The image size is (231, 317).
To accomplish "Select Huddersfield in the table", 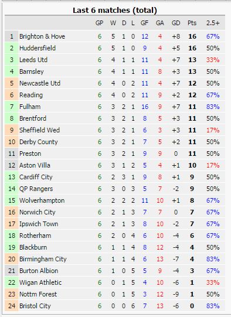I will 38,48.
